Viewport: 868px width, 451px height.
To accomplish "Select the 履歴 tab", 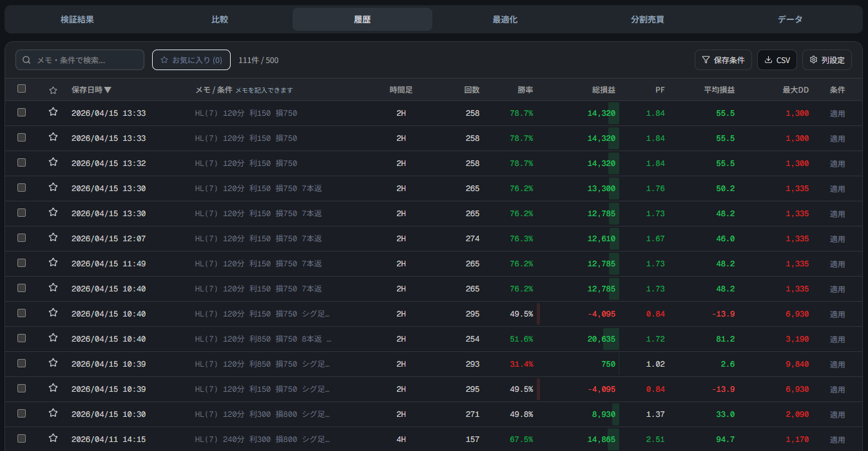I will (362, 19).
